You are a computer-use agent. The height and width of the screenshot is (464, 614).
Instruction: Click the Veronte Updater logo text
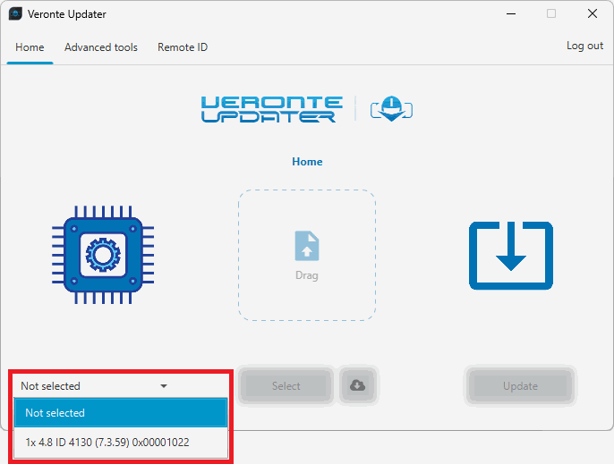coord(271,110)
